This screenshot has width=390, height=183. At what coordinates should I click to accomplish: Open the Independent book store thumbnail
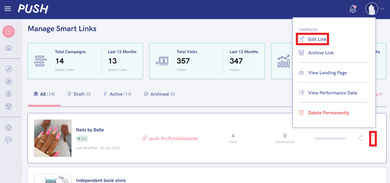53,178
